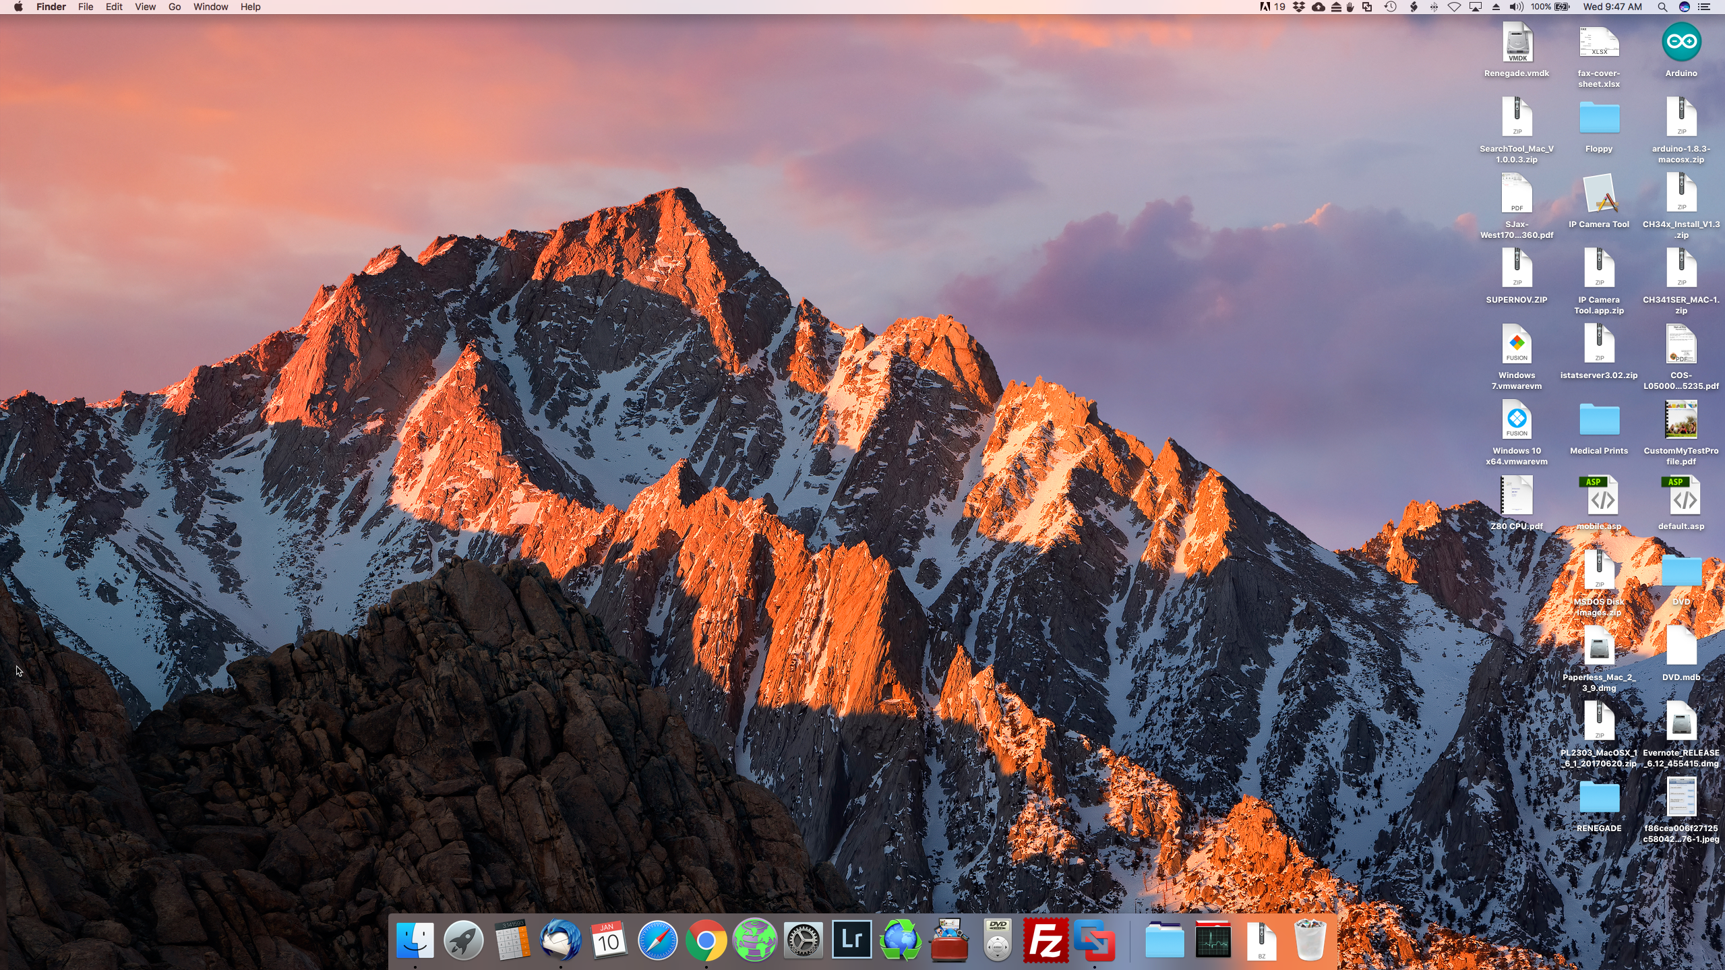Click the Spotlight search magnifier
This screenshot has height=970, width=1725.
1662,7
